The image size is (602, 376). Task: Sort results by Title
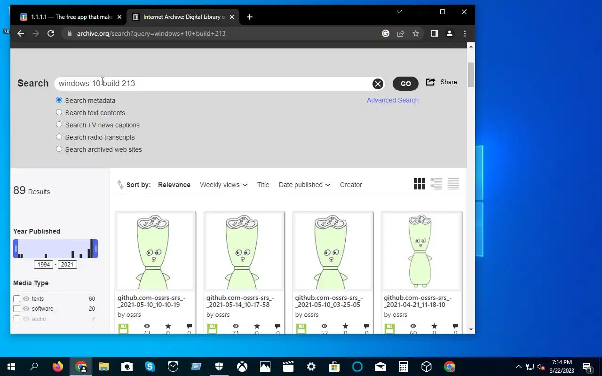(263, 185)
